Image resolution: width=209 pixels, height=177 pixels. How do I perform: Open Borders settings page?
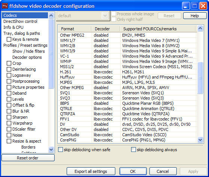28,147
